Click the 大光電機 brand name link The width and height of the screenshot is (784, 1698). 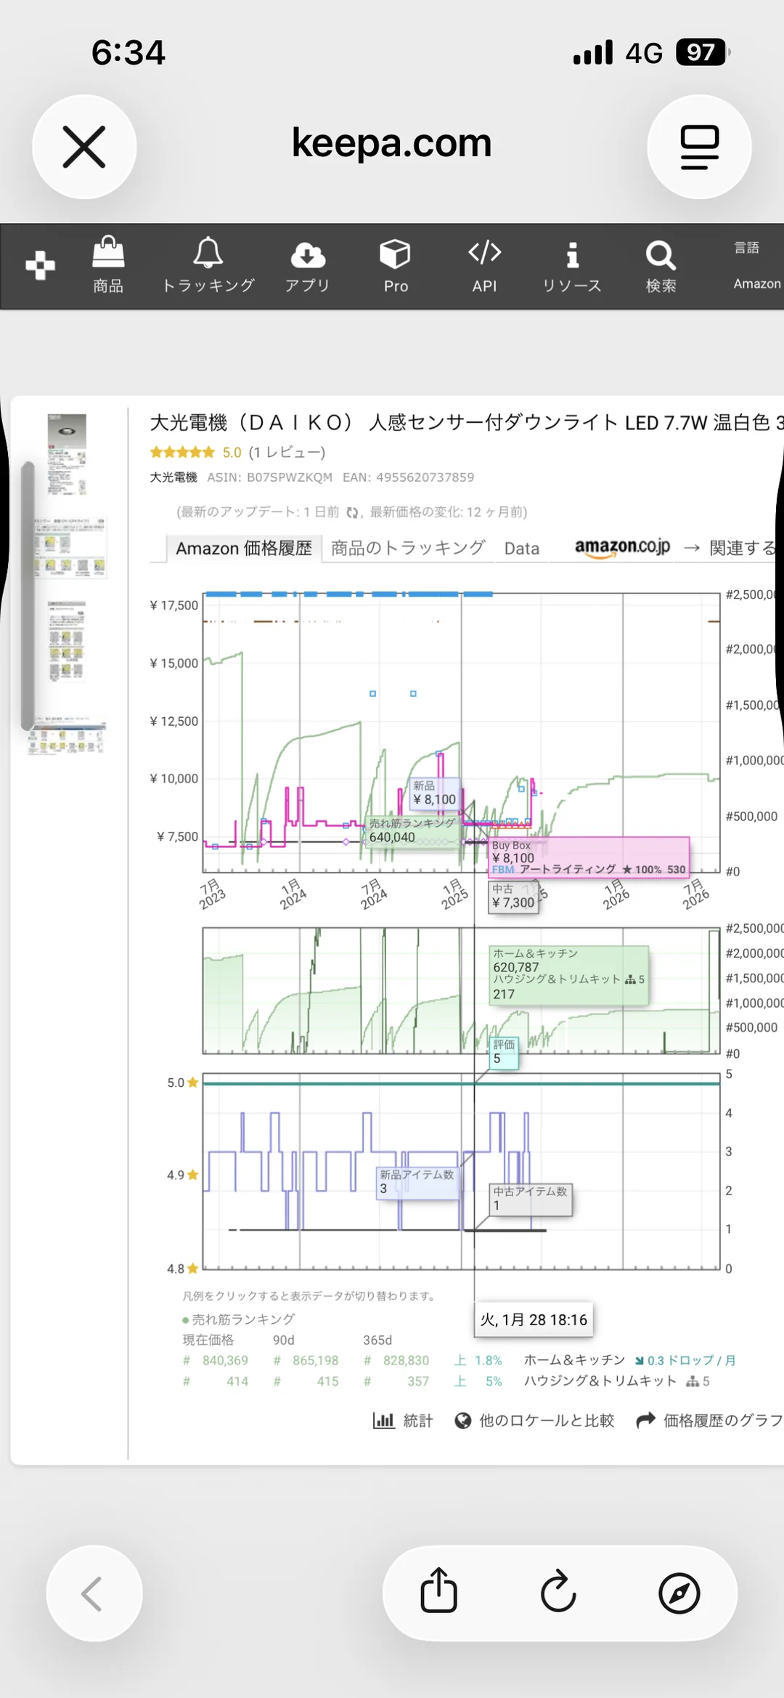click(173, 477)
